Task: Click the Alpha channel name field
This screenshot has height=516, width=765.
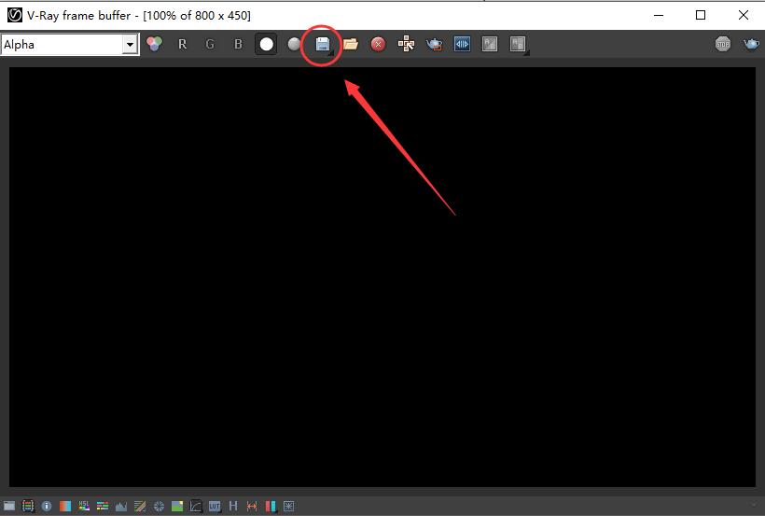Action: (x=62, y=45)
